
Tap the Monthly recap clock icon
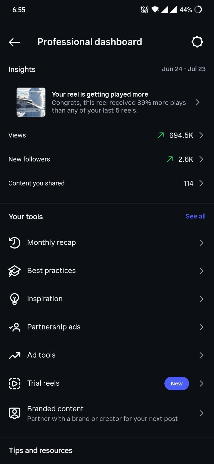coord(14,243)
